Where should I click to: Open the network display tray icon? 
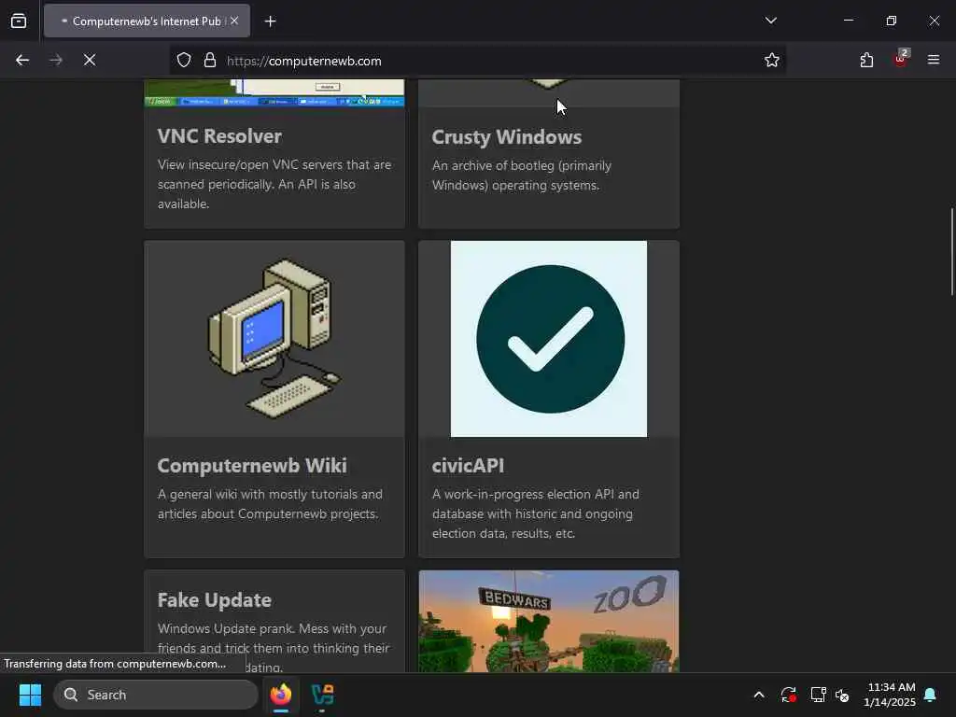818,695
